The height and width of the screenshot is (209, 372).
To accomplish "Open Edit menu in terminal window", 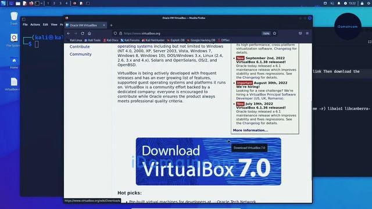I will 45,24.
